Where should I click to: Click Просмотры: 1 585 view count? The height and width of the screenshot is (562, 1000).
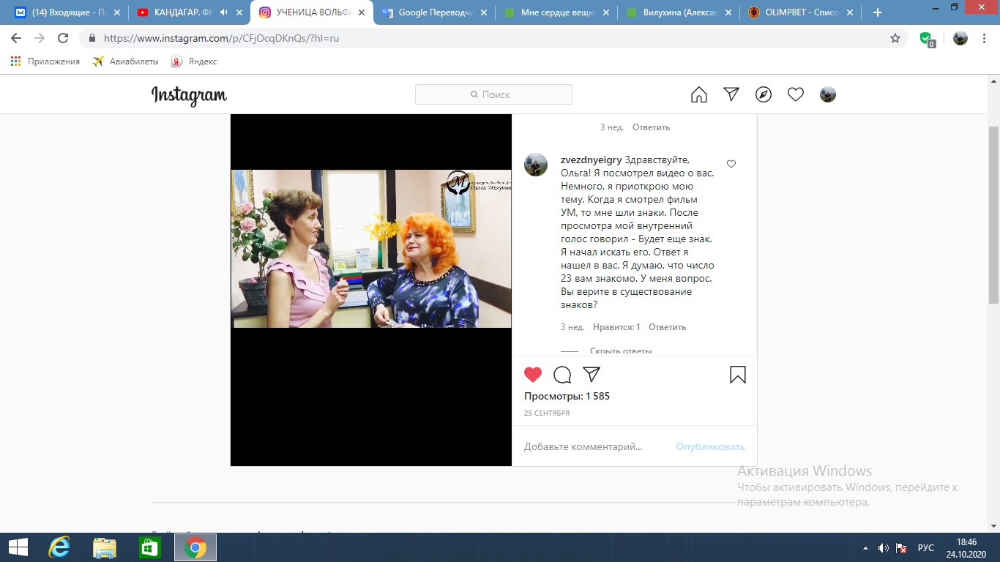[x=567, y=396]
